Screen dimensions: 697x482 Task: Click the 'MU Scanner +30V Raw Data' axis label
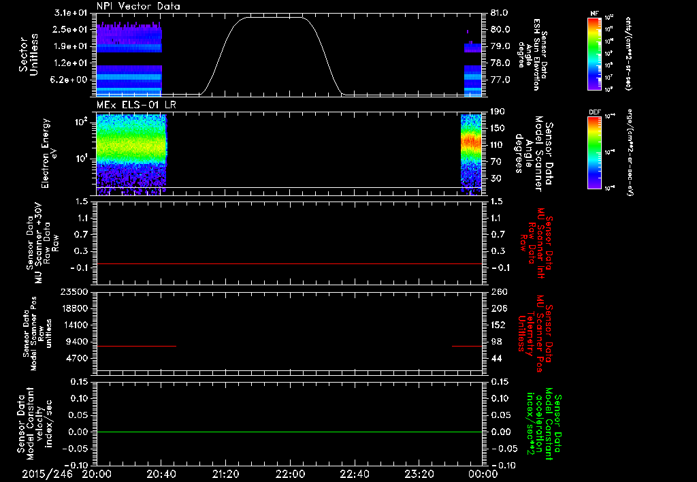(42, 243)
